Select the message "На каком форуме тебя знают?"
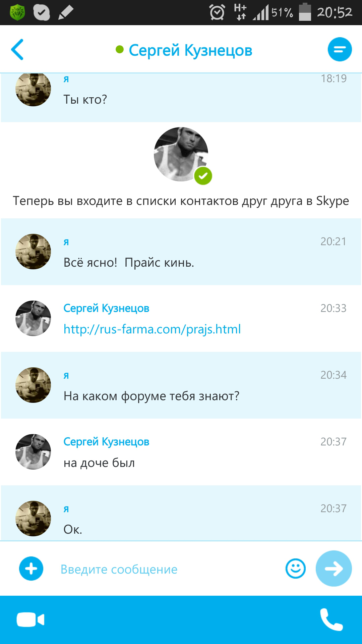This screenshot has height=644, width=362. point(152,396)
